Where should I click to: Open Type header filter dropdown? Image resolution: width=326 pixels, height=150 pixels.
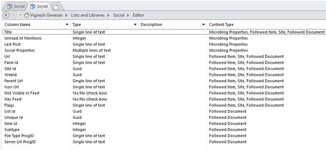coord(135,24)
